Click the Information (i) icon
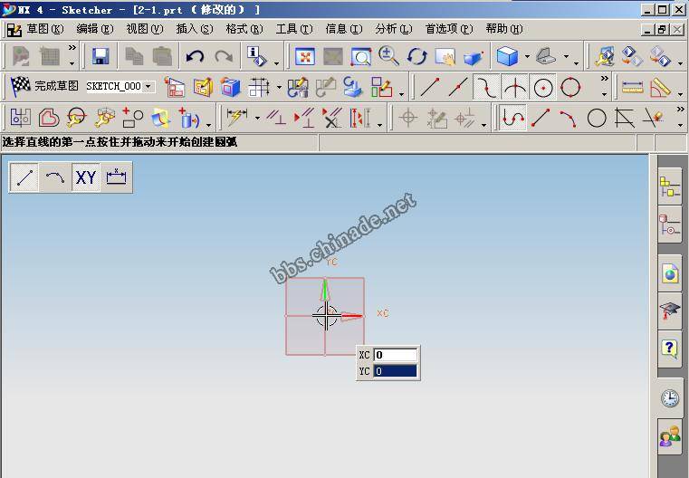Screen dimensions: 689x478 point(256,56)
